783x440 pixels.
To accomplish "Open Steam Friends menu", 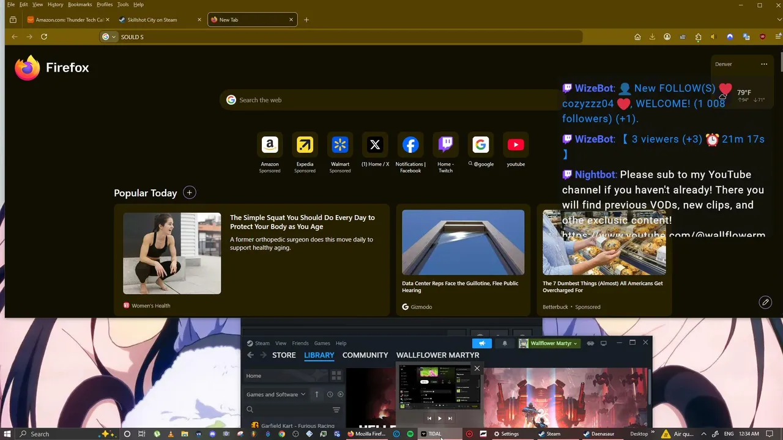I will (x=300, y=343).
